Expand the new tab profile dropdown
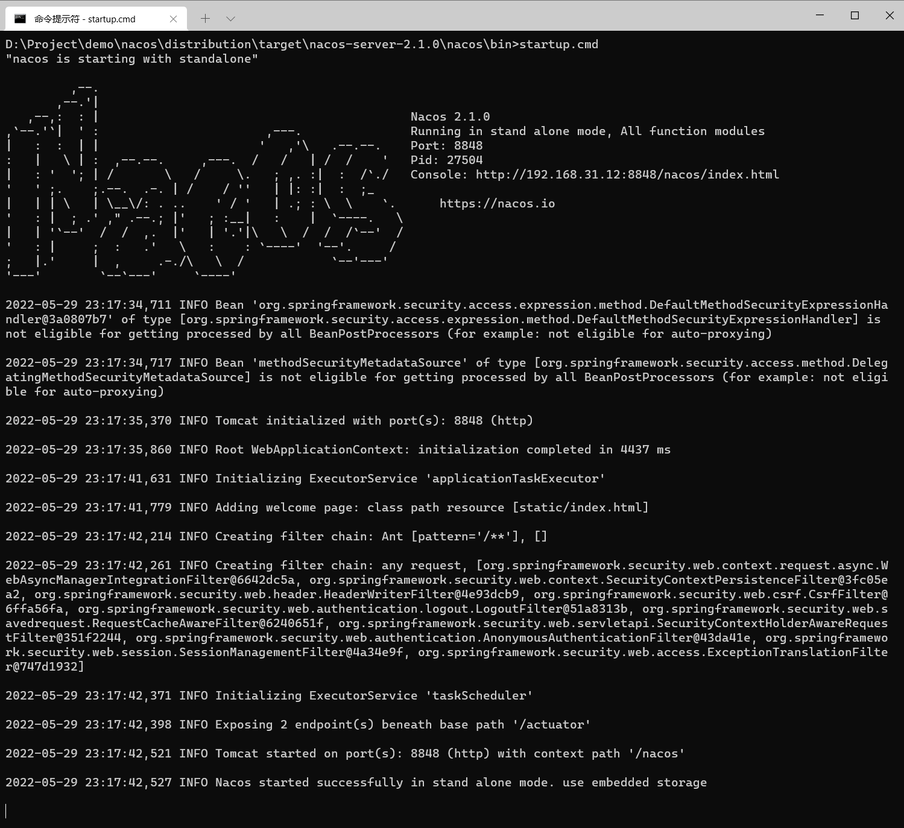The width and height of the screenshot is (904, 828). (x=230, y=19)
